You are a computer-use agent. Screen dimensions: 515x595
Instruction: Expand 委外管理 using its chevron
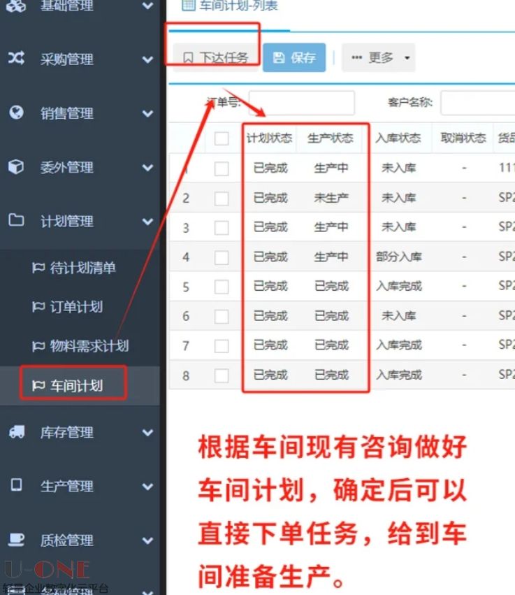[147, 167]
